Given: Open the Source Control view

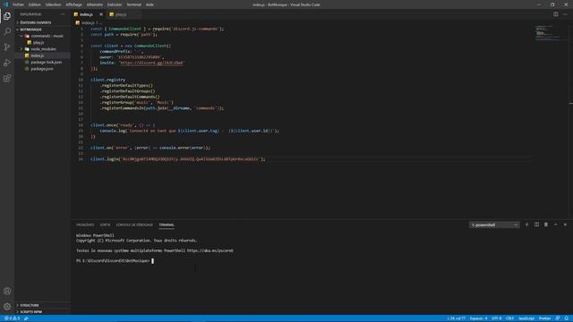Looking at the screenshot, I should (x=7, y=47).
